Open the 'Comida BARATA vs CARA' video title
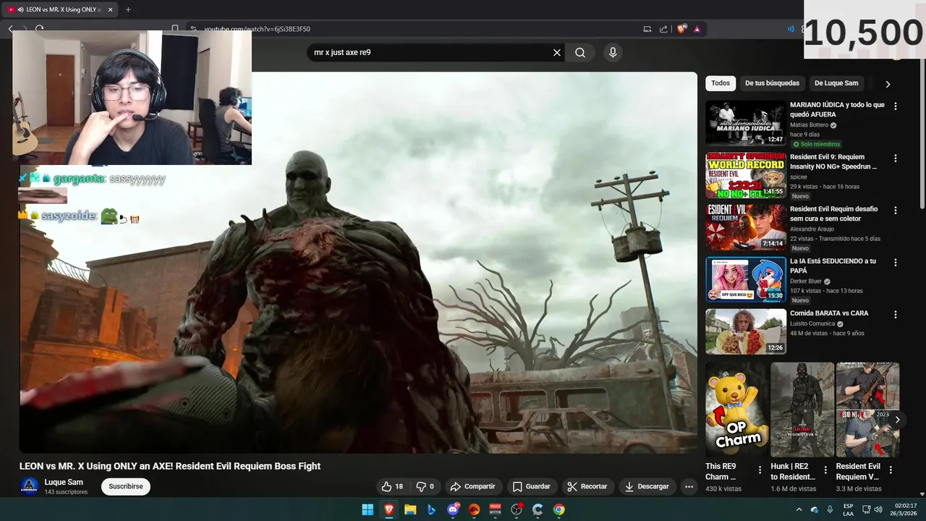 tap(829, 313)
